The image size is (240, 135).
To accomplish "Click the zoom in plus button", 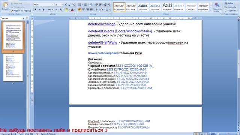I will tap(237, 134).
